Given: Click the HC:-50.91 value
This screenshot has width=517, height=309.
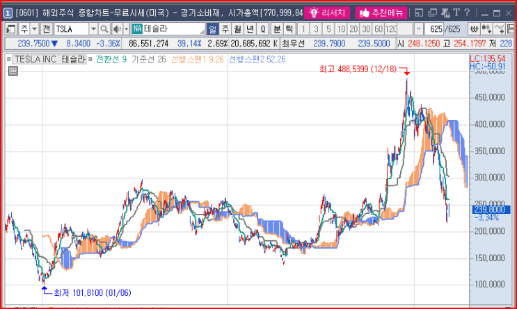Looking at the screenshot, I should pos(487,67).
